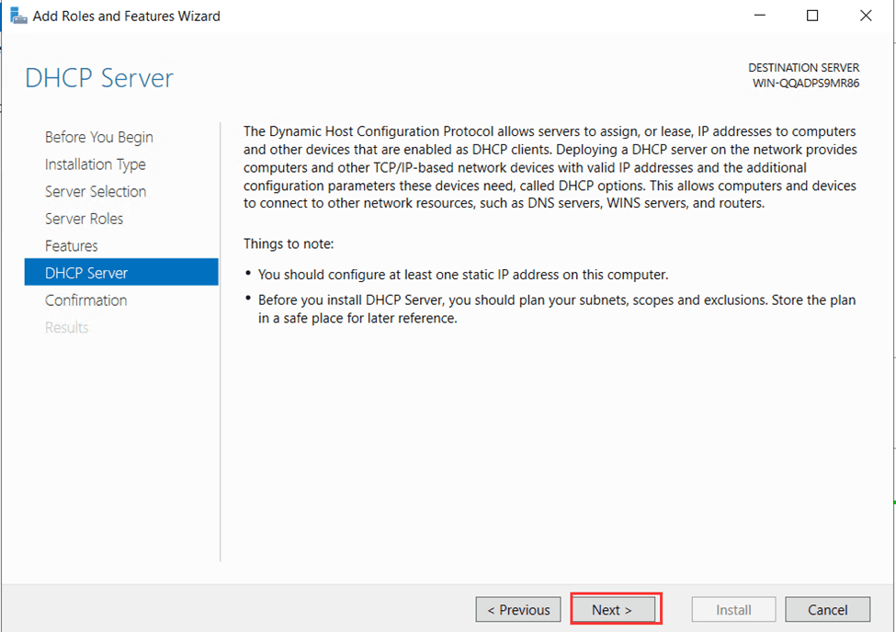Select the highlighted DHCP Server step
The image size is (896, 632).
[x=86, y=272]
